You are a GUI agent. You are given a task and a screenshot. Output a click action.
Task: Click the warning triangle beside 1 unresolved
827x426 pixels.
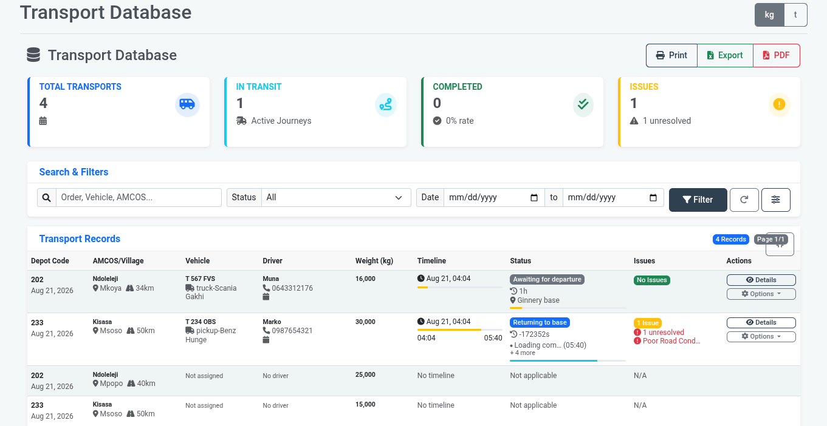point(634,121)
